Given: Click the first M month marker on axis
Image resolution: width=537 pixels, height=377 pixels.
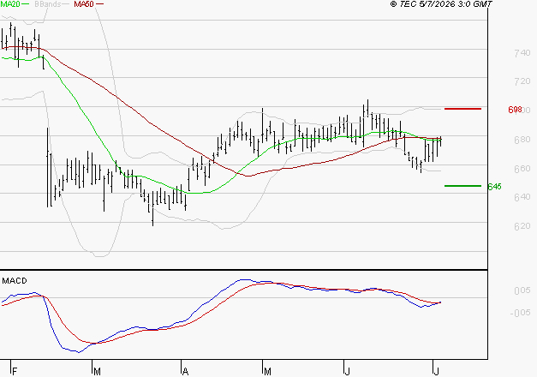Looking at the screenshot, I should 97,371.
